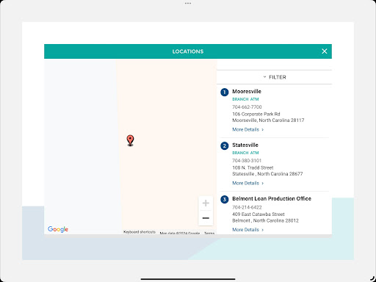
Task: Close the Locations panel with X
Action: coord(325,51)
